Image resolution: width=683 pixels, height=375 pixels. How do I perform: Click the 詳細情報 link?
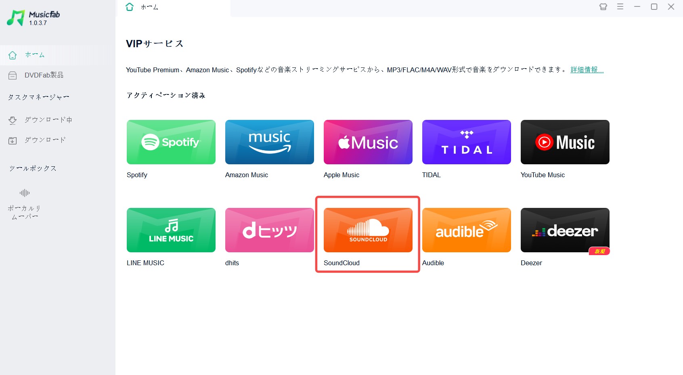(587, 70)
